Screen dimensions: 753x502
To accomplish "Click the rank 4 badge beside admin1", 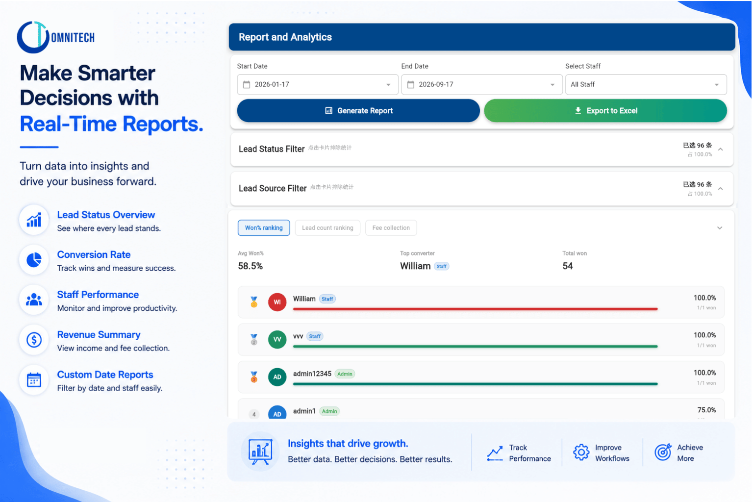I will pos(254,414).
